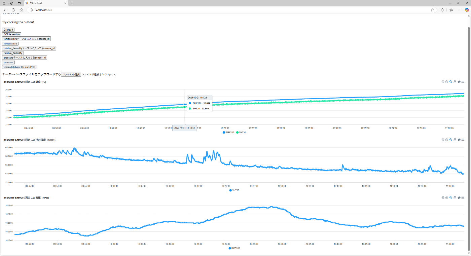Click the ファイルが選択されていません text
471x256 pixels.
coord(99,74)
